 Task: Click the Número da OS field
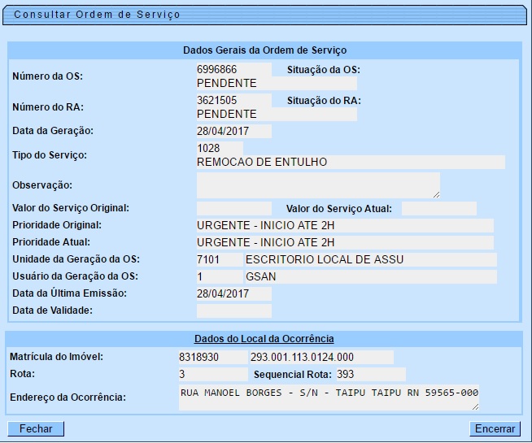point(233,70)
